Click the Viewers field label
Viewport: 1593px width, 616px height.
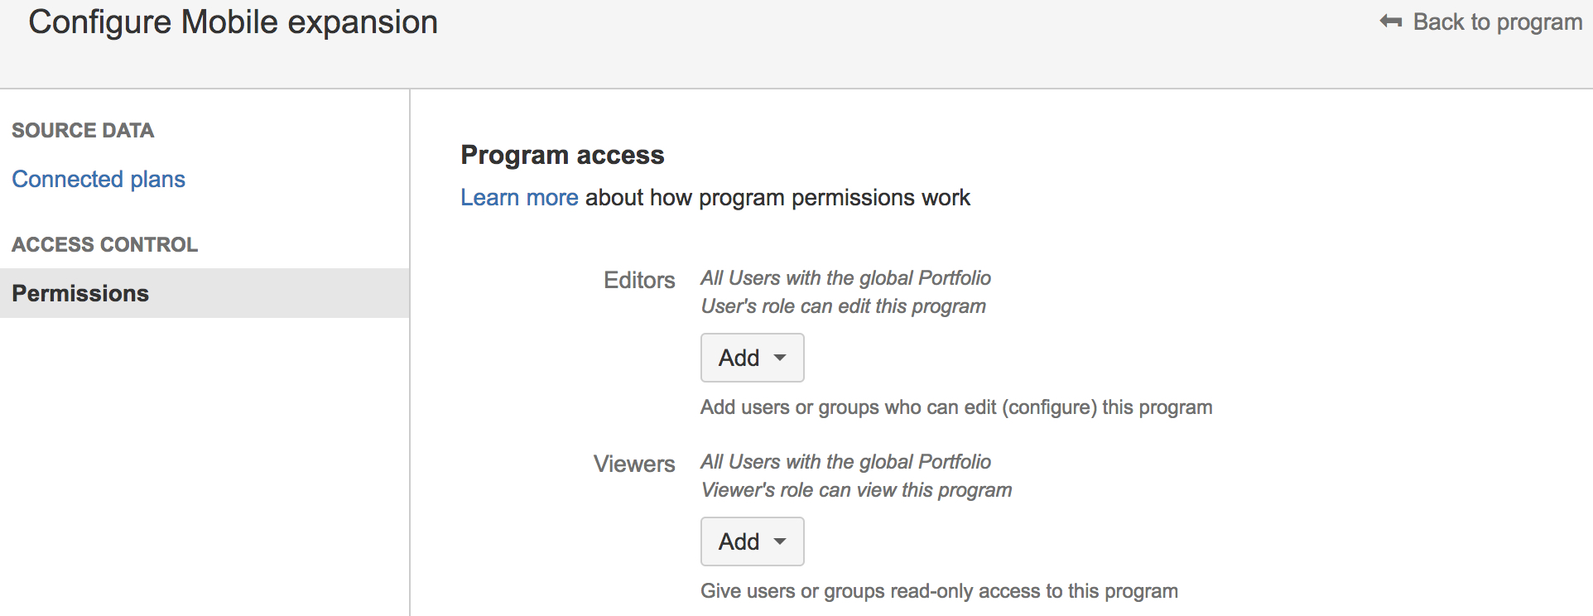[x=634, y=464]
